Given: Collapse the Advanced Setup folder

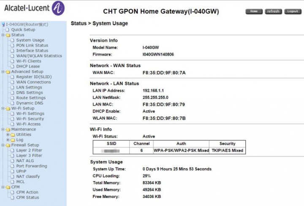Looking at the screenshot, I should tap(3, 71).
